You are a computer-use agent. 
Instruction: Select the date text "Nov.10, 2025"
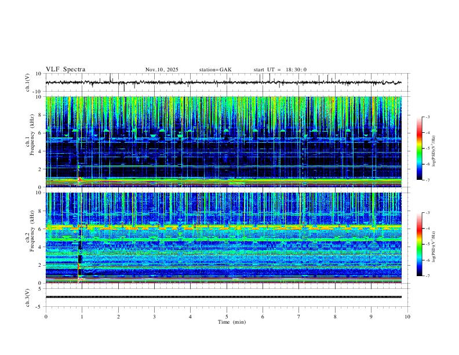[x=162, y=70]
